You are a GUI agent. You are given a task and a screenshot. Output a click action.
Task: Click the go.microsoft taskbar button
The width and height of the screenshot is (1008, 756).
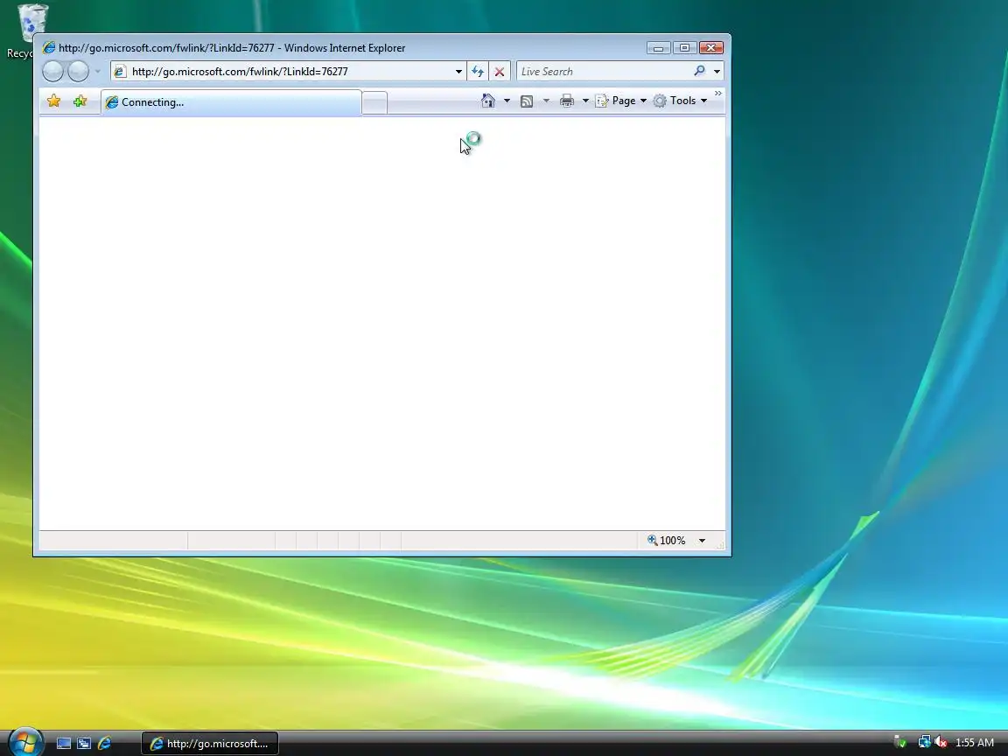point(210,744)
